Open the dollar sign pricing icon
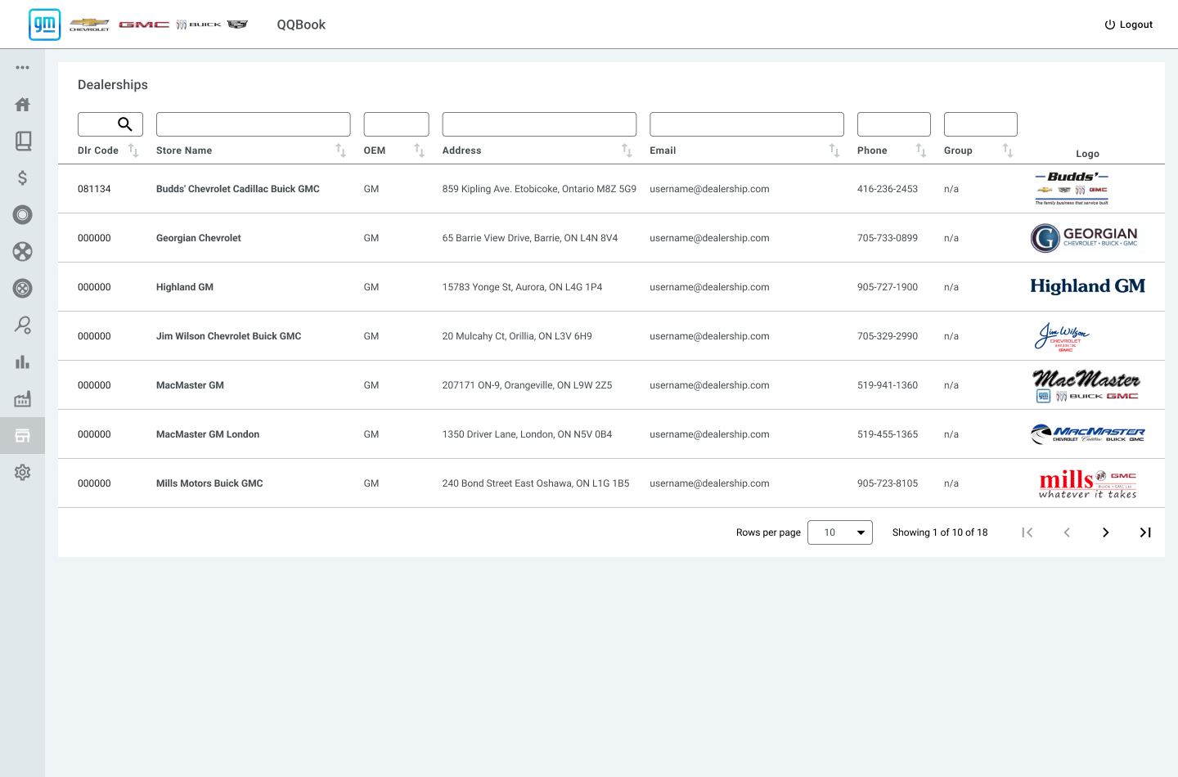The height and width of the screenshot is (777, 1178). [22, 177]
